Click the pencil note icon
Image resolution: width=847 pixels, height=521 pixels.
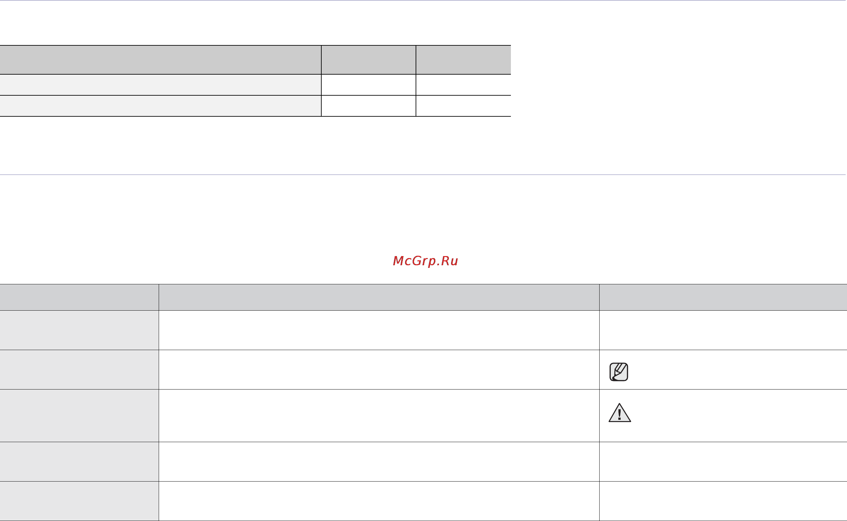coord(619,372)
